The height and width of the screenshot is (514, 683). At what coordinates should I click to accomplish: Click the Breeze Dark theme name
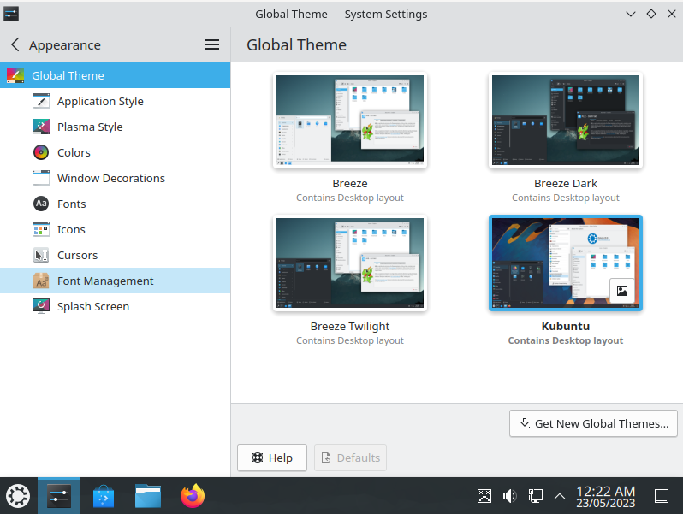click(x=566, y=183)
